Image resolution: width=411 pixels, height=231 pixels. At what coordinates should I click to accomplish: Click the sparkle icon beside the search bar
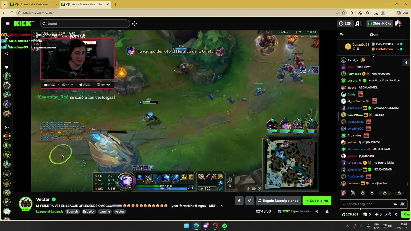pyautogui.click(x=135, y=23)
